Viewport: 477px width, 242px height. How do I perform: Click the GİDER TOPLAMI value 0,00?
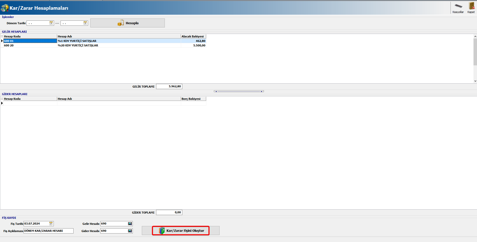(x=169, y=212)
